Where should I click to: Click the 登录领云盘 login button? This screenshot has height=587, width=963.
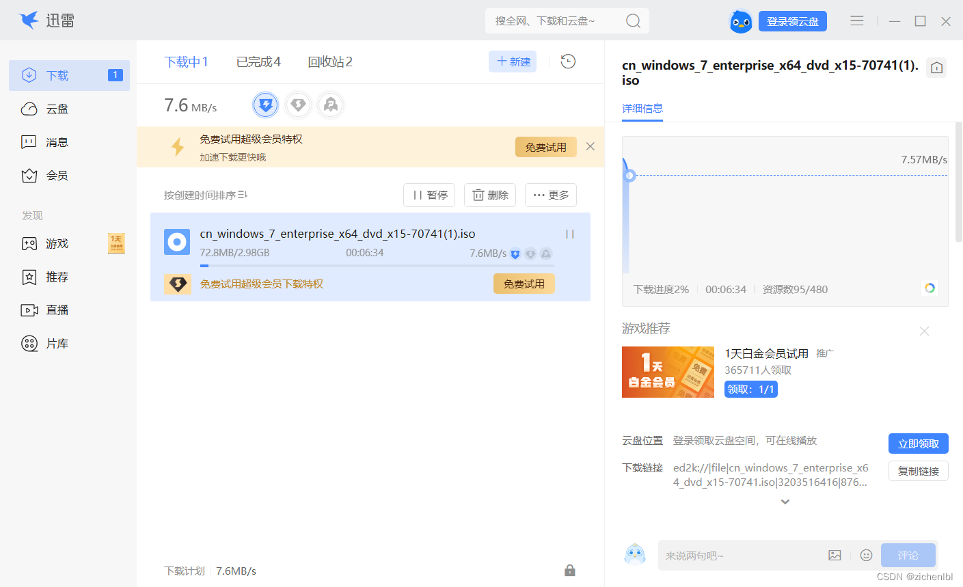(x=793, y=21)
